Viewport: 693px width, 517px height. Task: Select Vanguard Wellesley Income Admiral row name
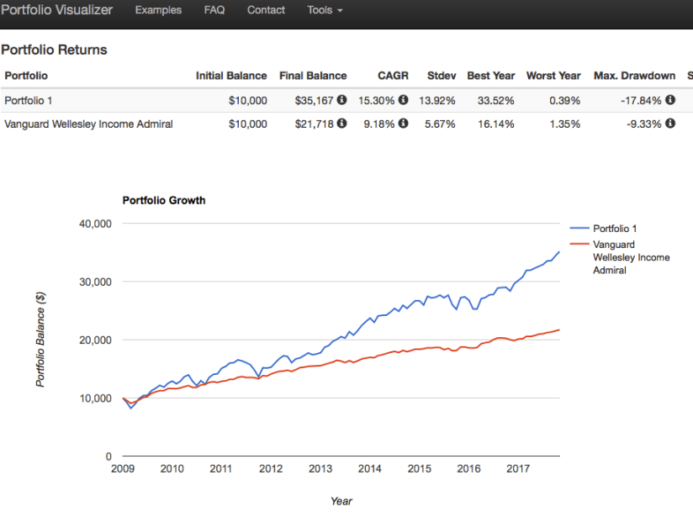88,124
